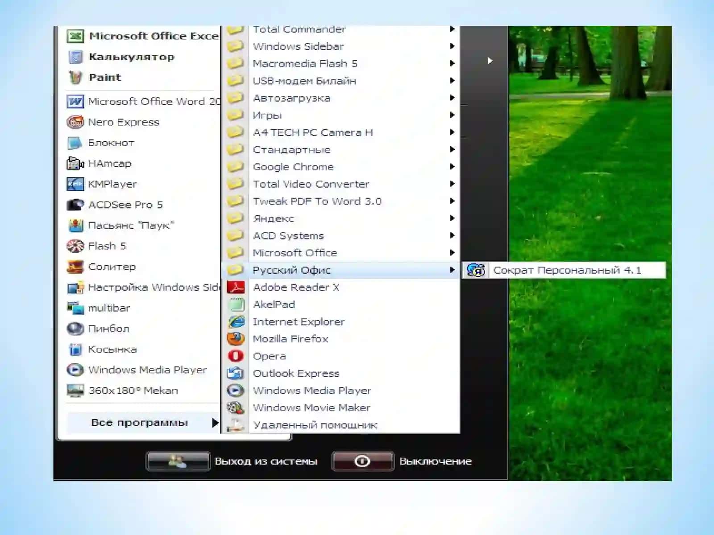Select the highlighted Русский Офис folder
The image size is (714, 535).
[x=341, y=270]
